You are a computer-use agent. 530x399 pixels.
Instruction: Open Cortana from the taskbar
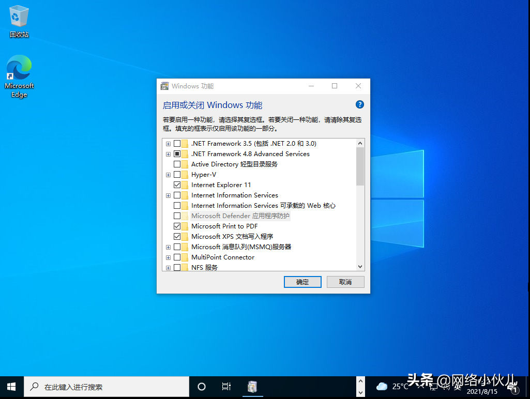click(201, 386)
